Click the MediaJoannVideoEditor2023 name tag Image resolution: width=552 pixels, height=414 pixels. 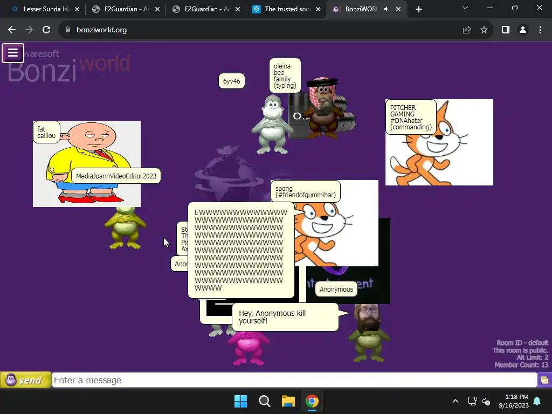pyautogui.click(x=116, y=176)
